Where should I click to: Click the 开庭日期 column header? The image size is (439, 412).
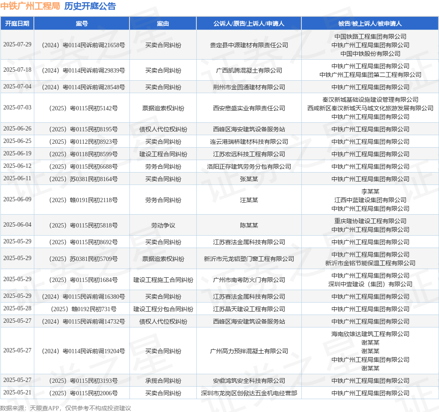[x=17, y=24]
